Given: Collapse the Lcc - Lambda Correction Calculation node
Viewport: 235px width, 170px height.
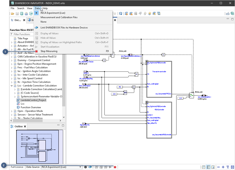Looking at the screenshot, I should [x=12, y=86].
